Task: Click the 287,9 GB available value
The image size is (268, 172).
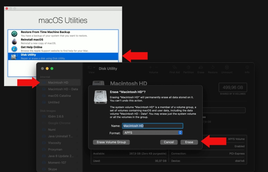Action: click(148, 154)
